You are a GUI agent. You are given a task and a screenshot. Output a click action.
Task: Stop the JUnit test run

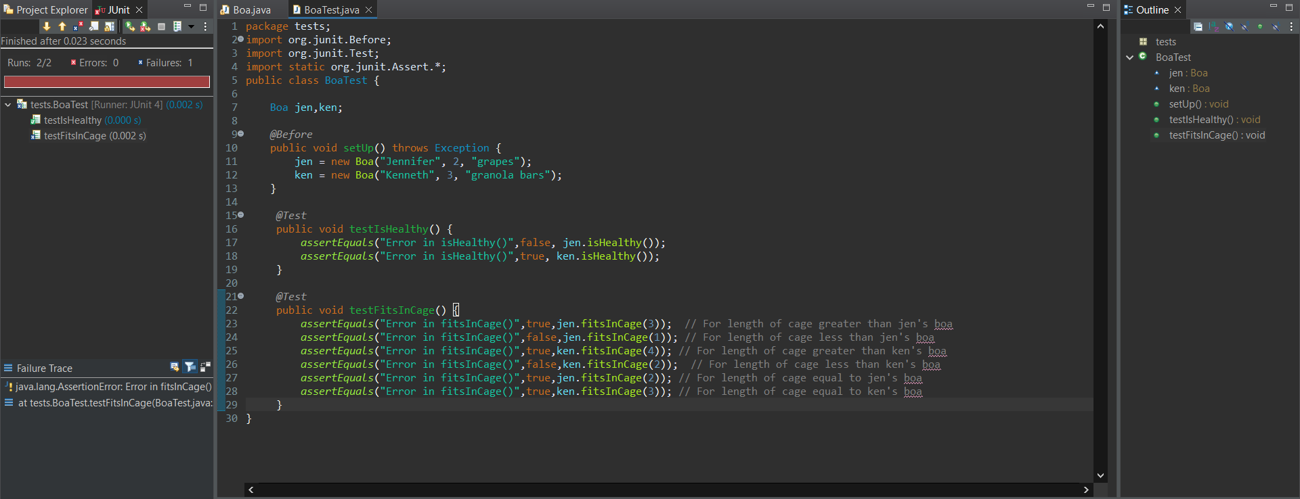pos(161,26)
